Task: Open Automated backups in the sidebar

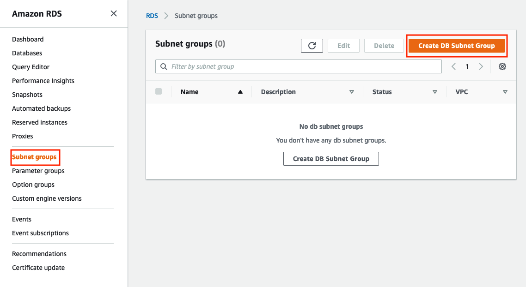Action: coord(42,108)
